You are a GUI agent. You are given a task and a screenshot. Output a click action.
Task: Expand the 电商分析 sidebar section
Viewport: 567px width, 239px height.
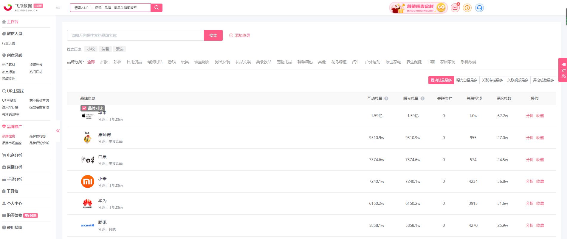pos(14,155)
